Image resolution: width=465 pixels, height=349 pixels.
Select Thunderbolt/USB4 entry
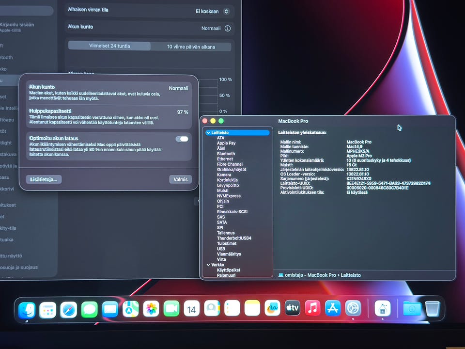(x=234, y=238)
